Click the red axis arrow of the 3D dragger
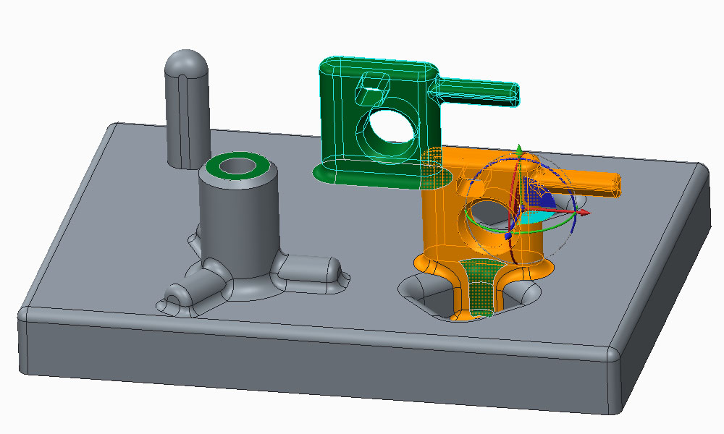This screenshot has height=434, width=724. click(x=586, y=213)
